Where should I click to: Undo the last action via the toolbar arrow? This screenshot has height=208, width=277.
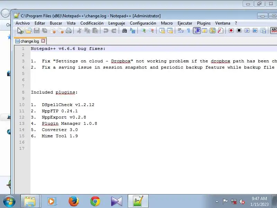(106, 31)
